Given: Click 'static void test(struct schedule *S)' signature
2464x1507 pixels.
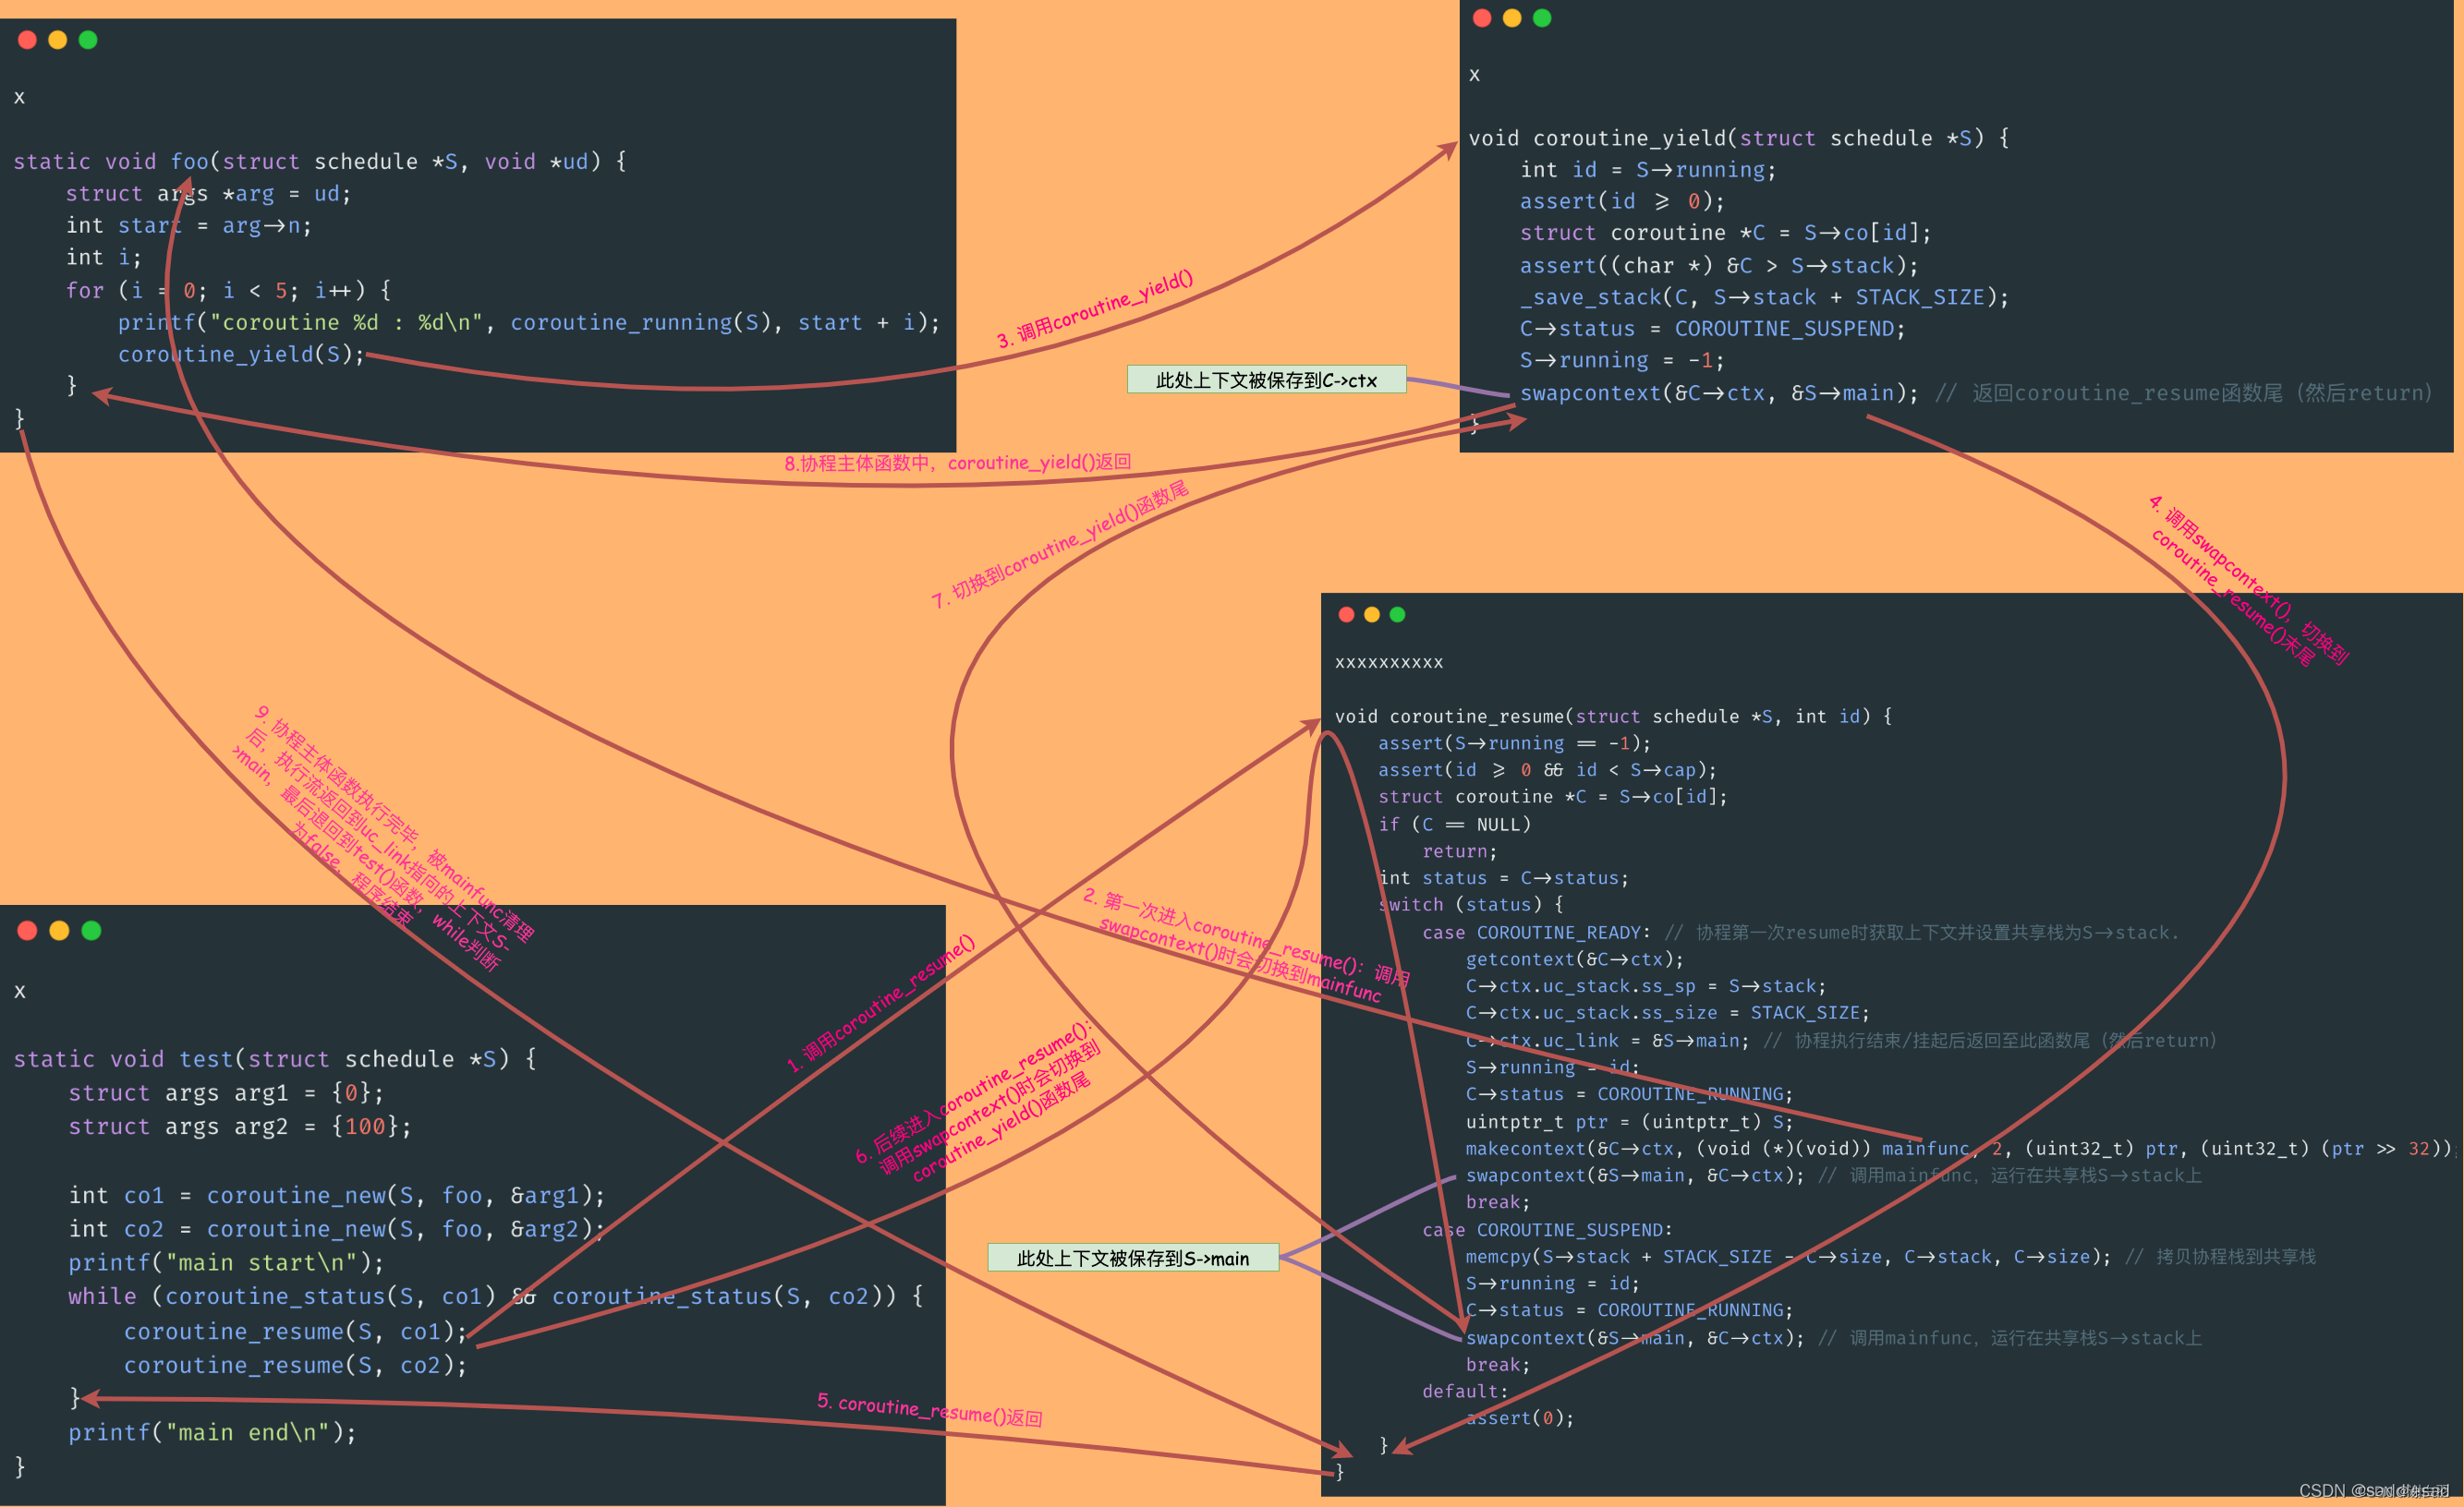Looking at the screenshot, I should click(275, 1059).
